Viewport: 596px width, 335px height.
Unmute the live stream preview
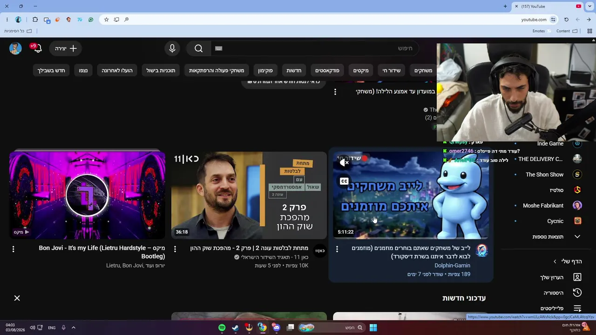tap(344, 162)
